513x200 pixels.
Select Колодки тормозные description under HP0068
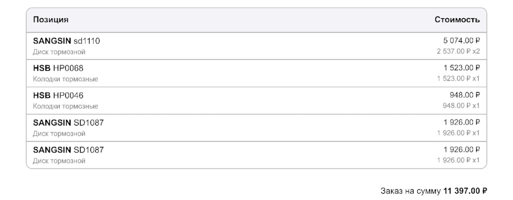tap(65, 79)
